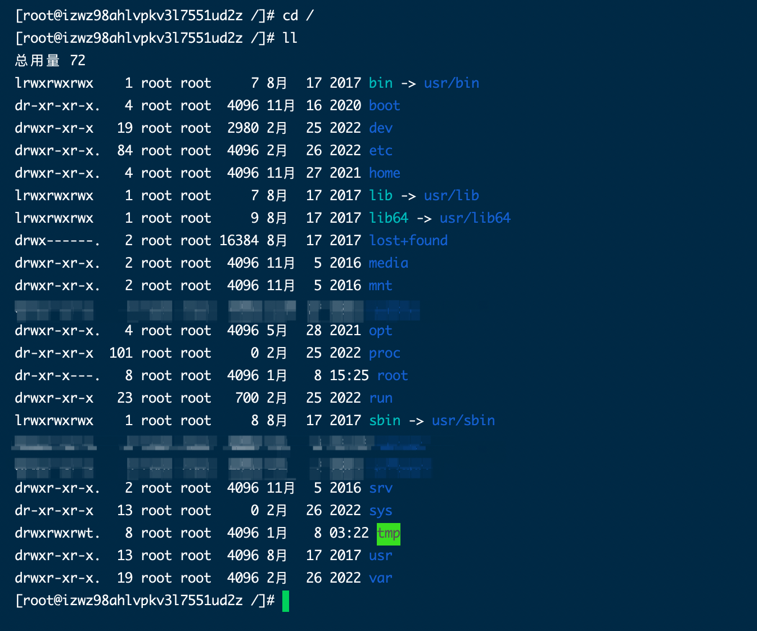Image resolution: width=757 pixels, height=631 pixels.
Task: Click the 'home' directory name
Action: [385, 173]
